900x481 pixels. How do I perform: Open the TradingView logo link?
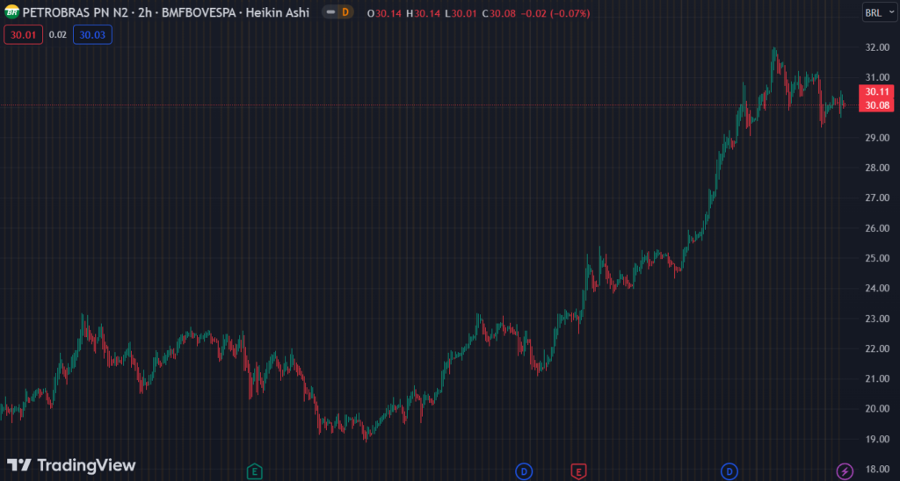pos(71,465)
